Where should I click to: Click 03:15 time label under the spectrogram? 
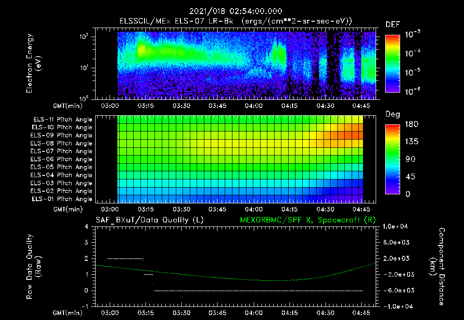coord(145,106)
